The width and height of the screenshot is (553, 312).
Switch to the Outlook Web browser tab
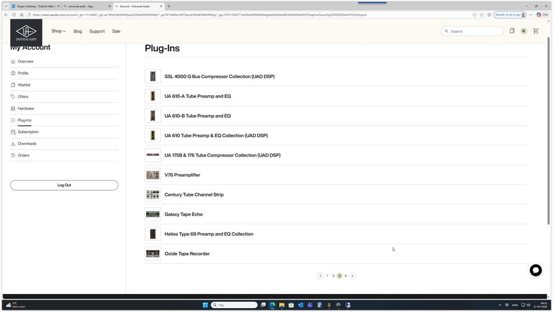pos(35,6)
